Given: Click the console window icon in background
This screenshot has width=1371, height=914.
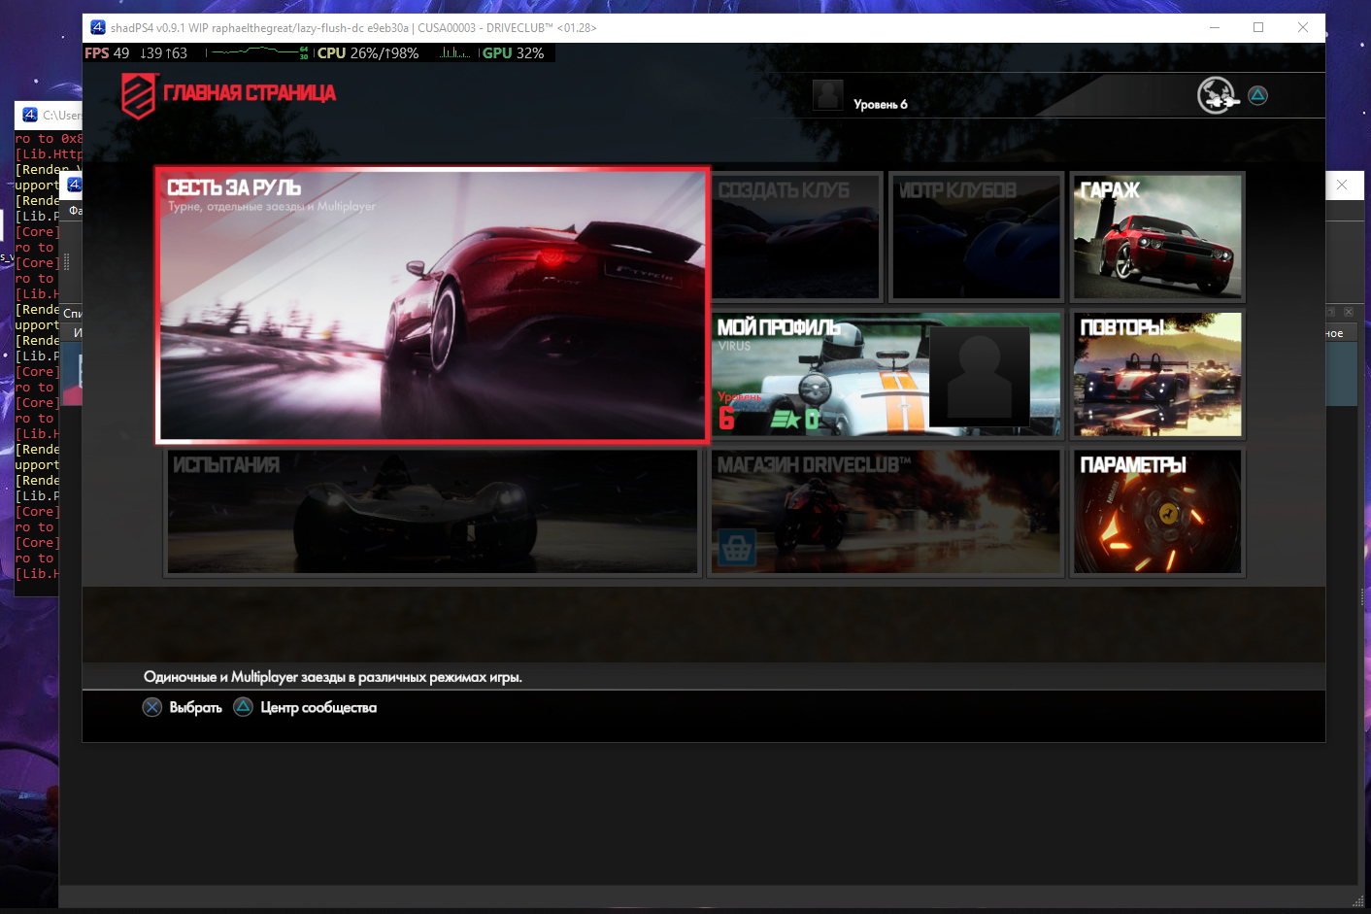Looking at the screenshot, I should pos(30,115).
